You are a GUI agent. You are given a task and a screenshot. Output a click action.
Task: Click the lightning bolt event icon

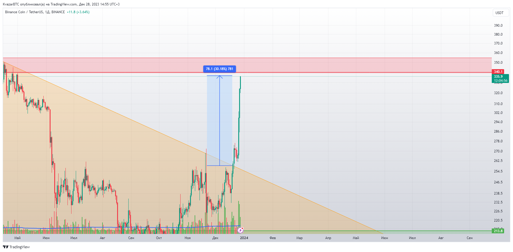(x=241, y=230)
